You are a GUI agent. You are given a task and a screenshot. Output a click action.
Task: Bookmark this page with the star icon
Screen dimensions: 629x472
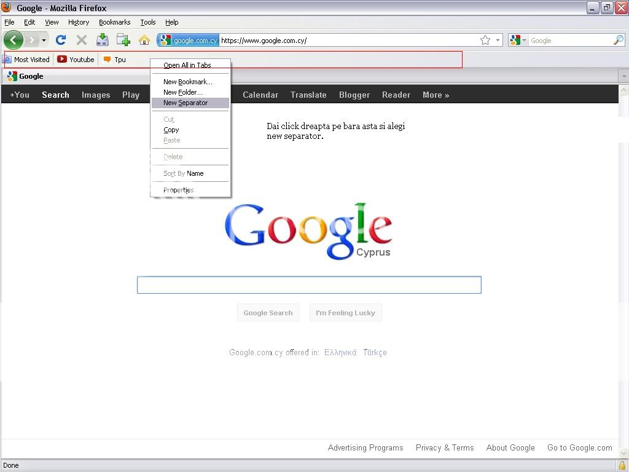click(485, 40)
